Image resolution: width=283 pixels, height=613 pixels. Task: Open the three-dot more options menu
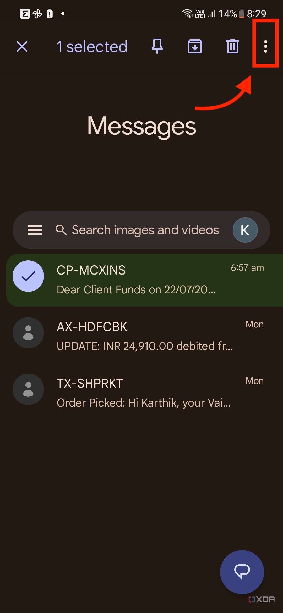click(x=265, y=47)
